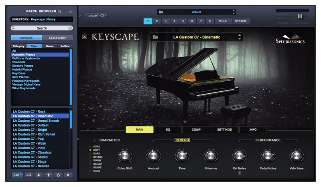Image resolution: width=321 pixels, height=187 pixels.
Task: Choose the LA Custom C7 - Studio patch
Action: (x=40, y=157)
